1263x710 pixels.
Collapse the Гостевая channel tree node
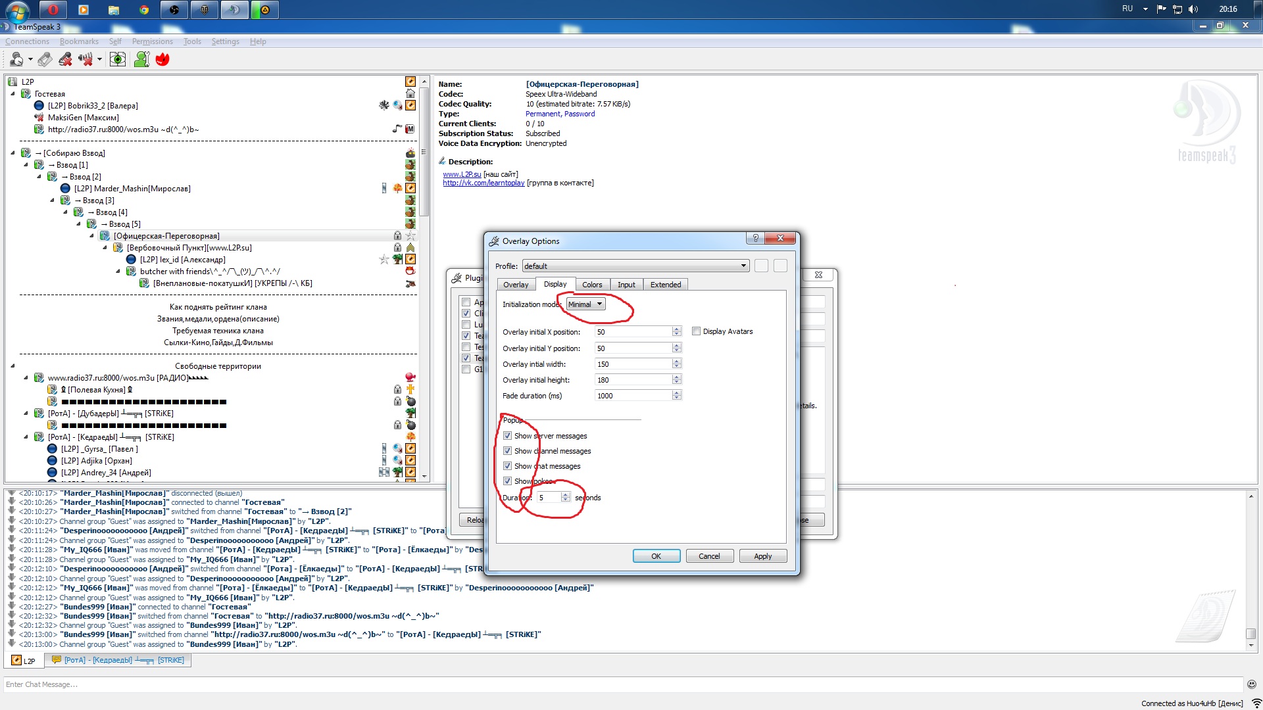coord(12,94)
